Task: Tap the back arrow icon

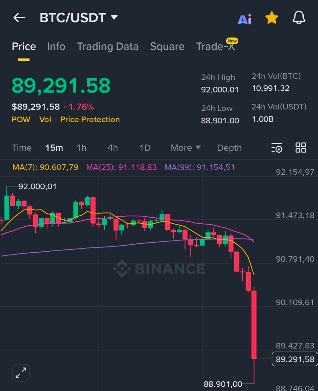Action: tap(19, 18)
